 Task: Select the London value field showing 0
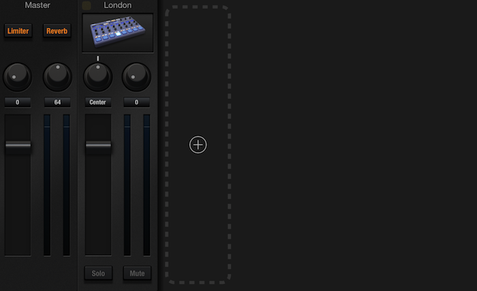[136, 102]
